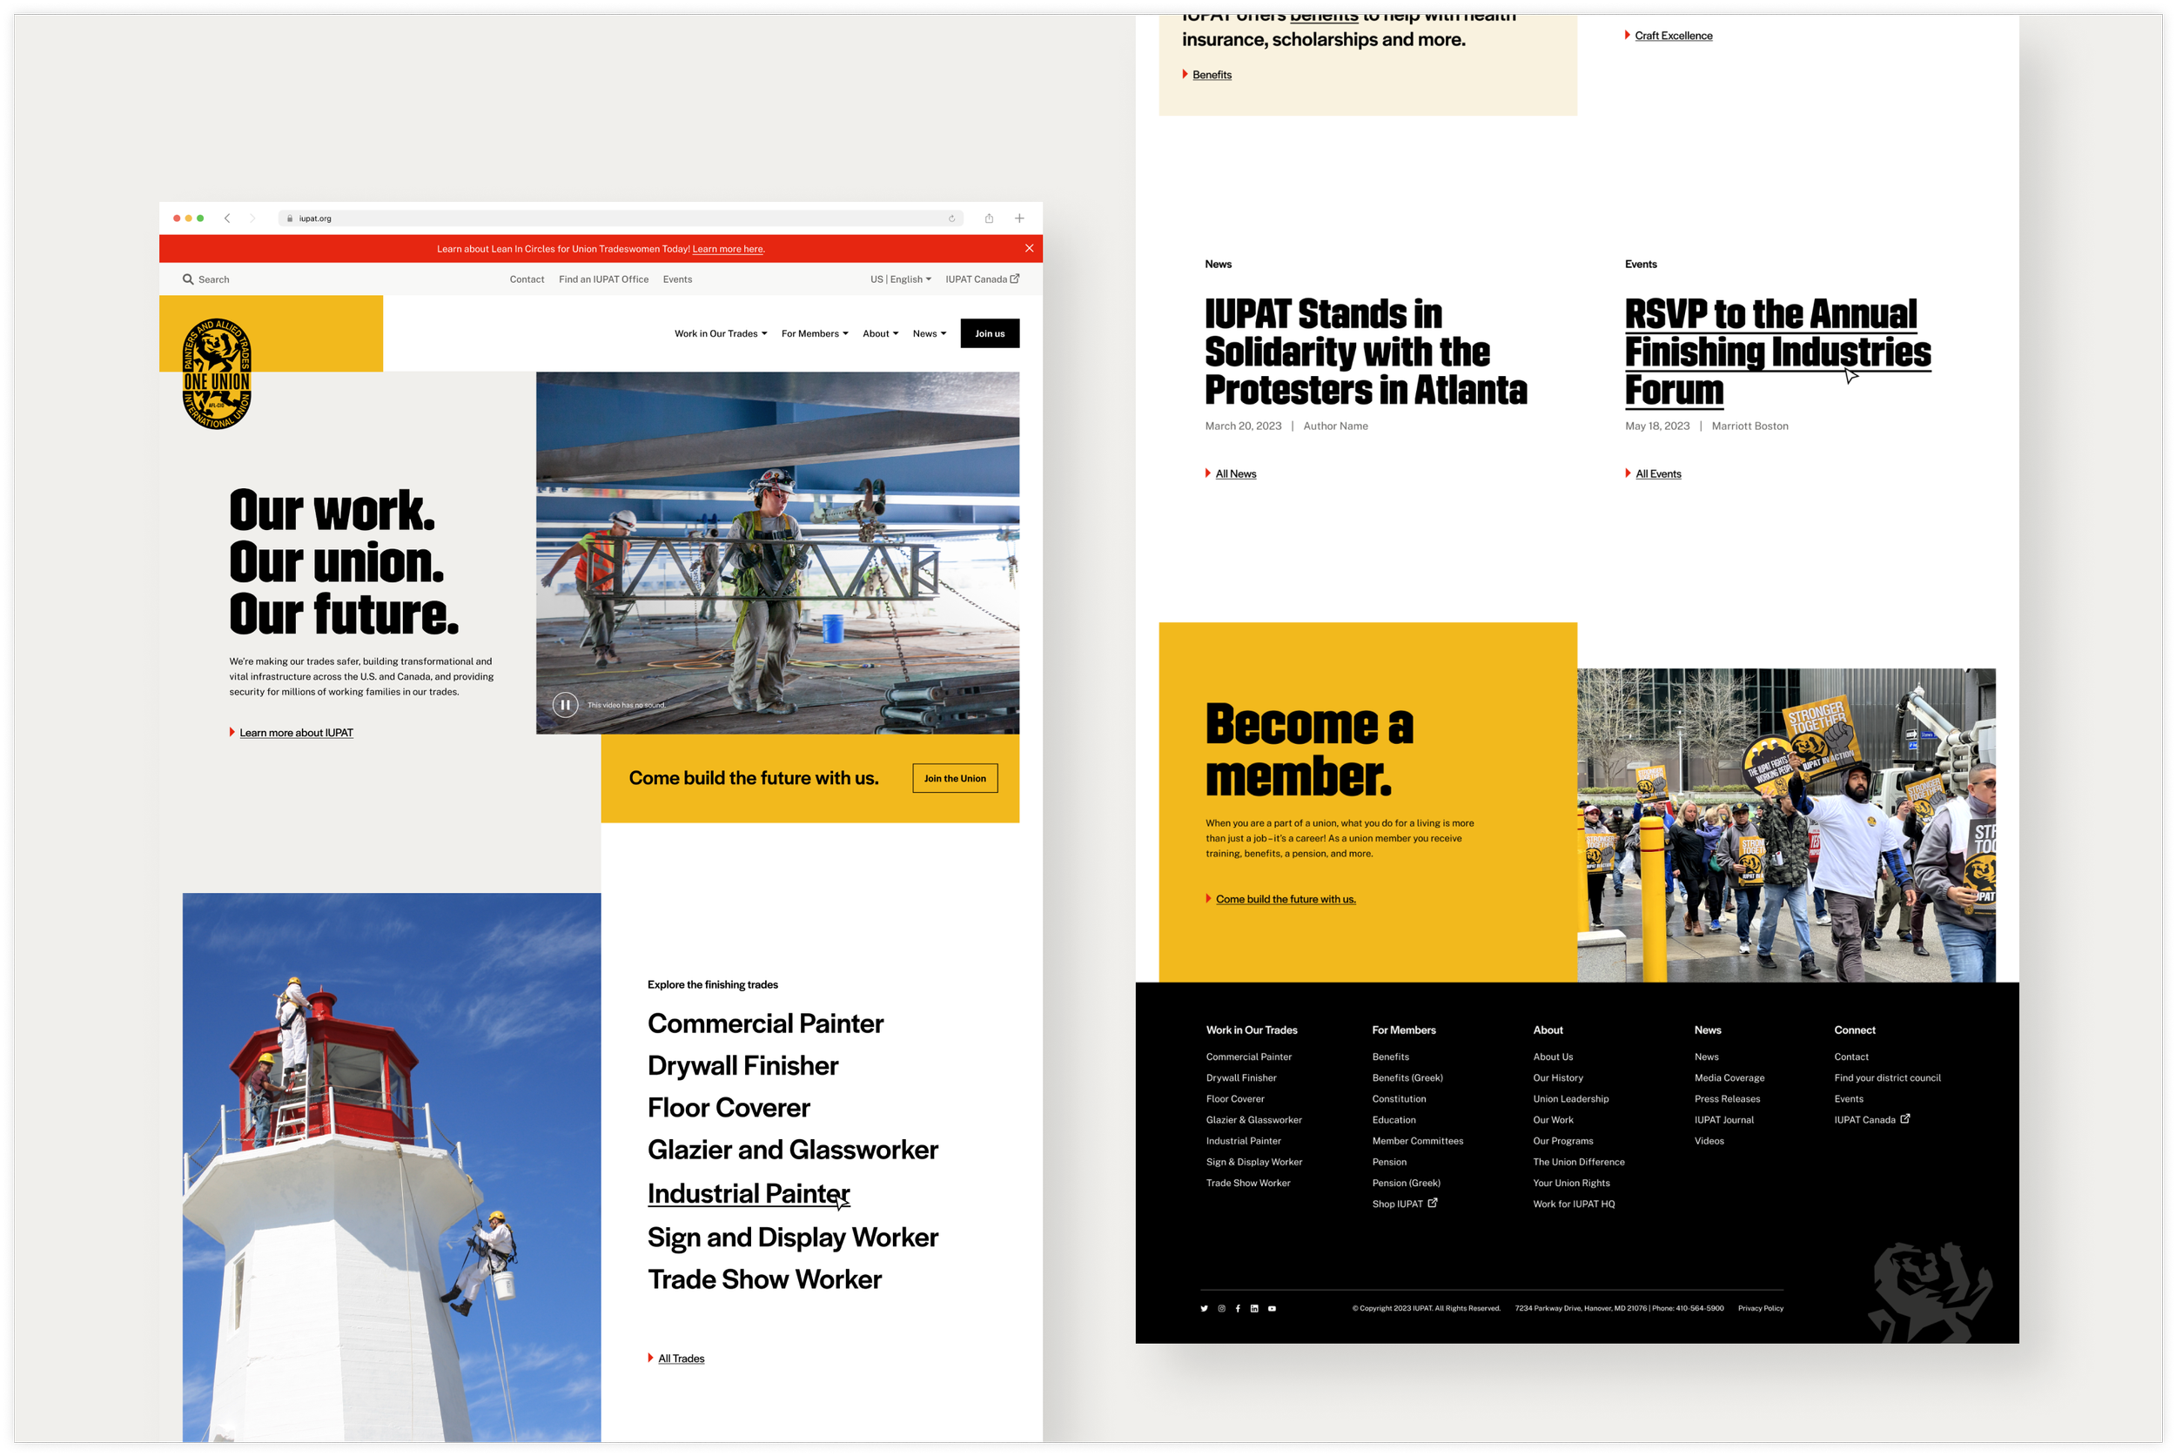Click the Join us button
The height and width of the screenshot is (1456, 2176).
[989, 333]
